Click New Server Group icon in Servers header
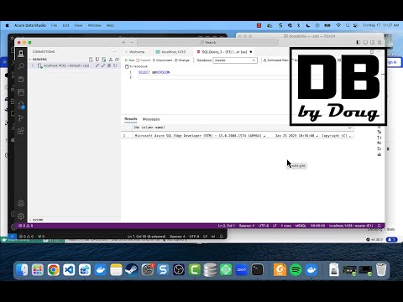 click(x=97, y=60)
